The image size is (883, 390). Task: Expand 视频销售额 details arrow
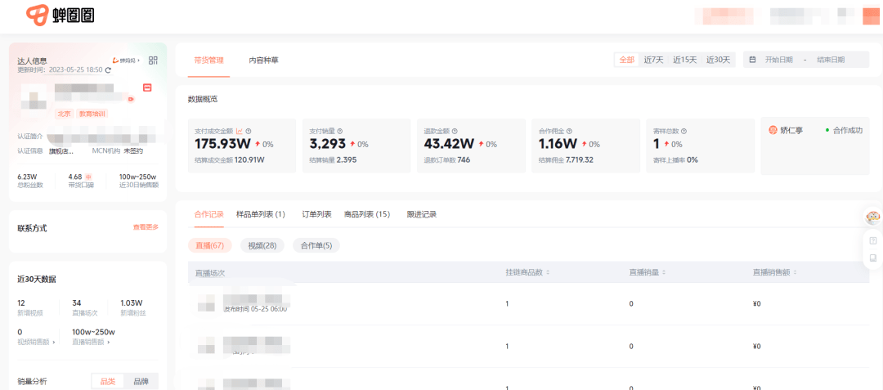[54, 342]
